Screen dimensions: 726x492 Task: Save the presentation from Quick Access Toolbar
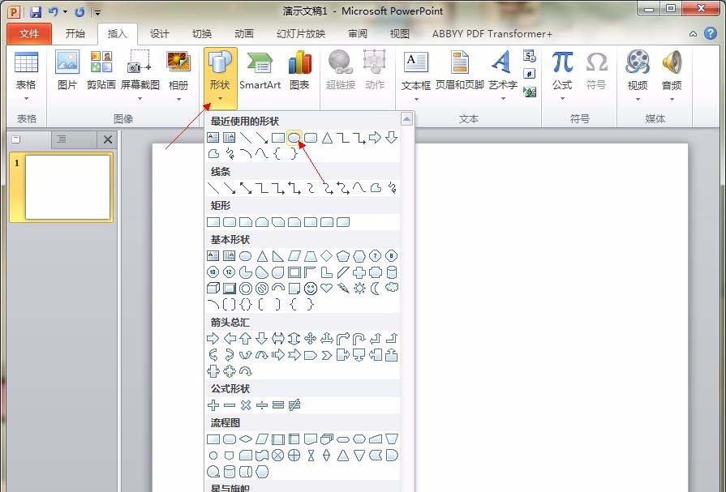coord(36,12)
